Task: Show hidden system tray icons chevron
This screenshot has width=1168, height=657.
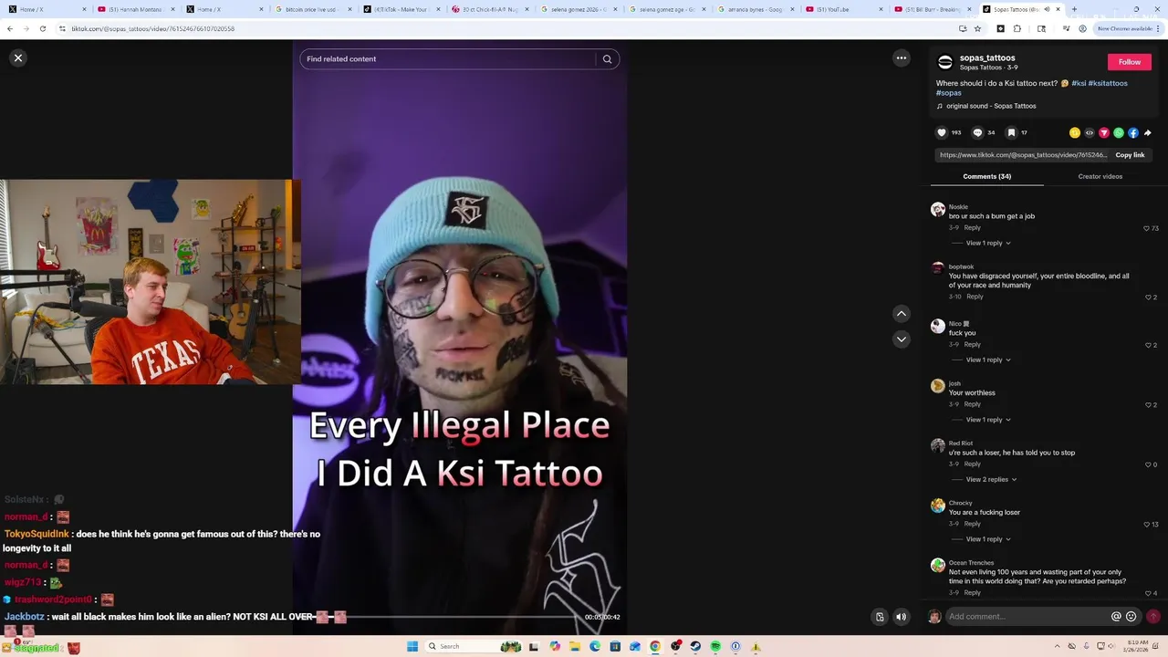Action: coord(1057,646)
